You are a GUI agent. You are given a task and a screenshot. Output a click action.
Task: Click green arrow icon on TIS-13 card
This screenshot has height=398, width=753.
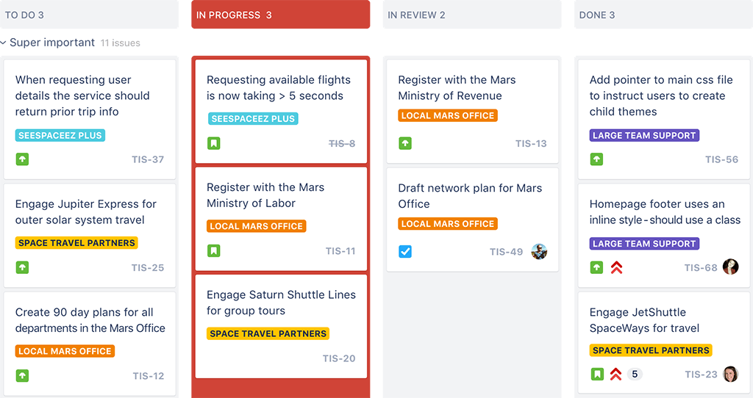click(405, 143)
